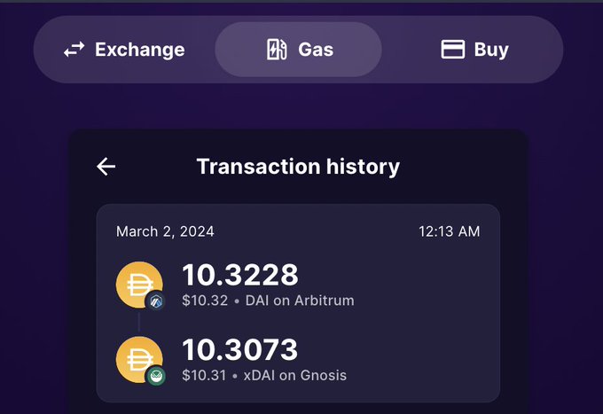This screenshot has width=603, height=414.
Task: Click the Exchange swap arrows icon
Action: pos(74,50)
